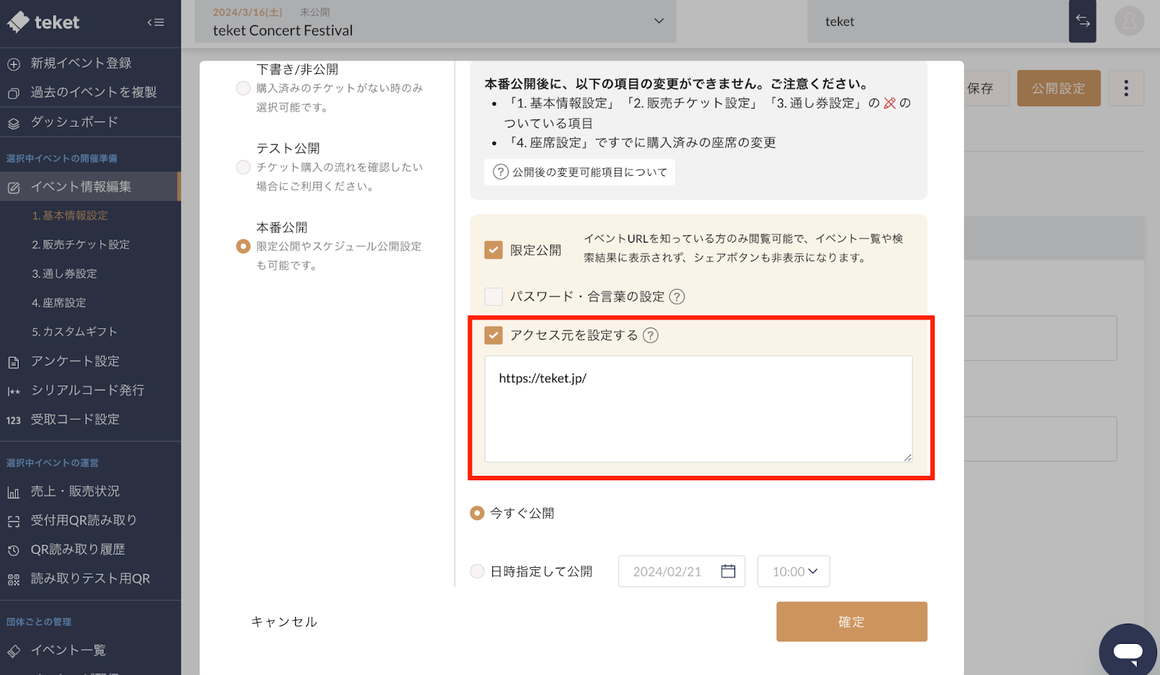Enable パスワード・合言葉の設定
1160x675 pixels.
point(493,296)
